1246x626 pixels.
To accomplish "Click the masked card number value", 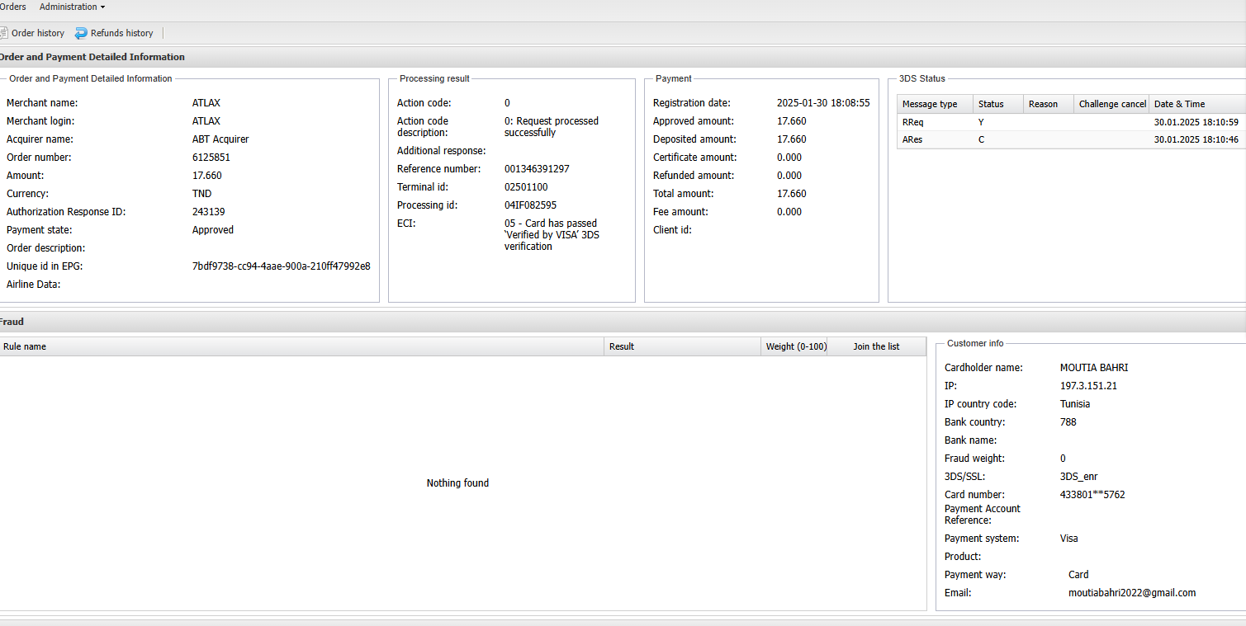I will (1092, 495).
